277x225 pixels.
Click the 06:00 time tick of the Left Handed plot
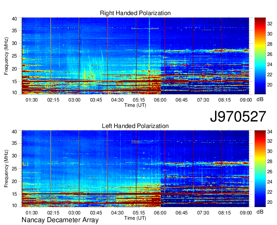[x=160, y=213]
